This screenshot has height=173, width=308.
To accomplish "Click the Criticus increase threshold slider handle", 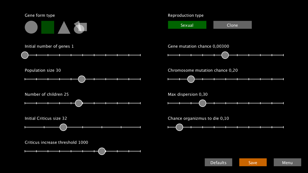I will pos(102,151).
